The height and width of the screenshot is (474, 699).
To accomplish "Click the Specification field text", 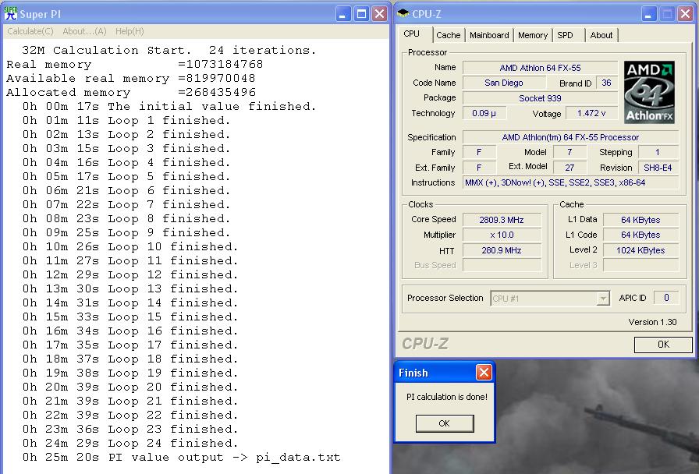I will click(x=570, y=137).
